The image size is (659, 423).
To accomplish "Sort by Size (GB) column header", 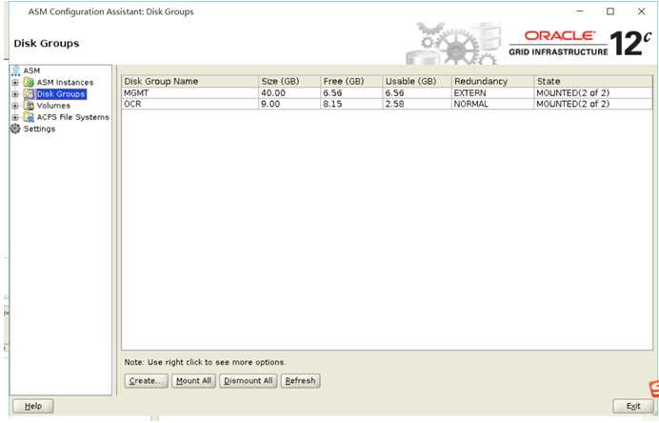I will pos(290,81).
